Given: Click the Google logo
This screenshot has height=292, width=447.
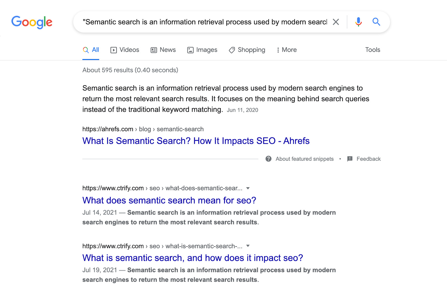Looking at the screenshot, I should point(32,22).
